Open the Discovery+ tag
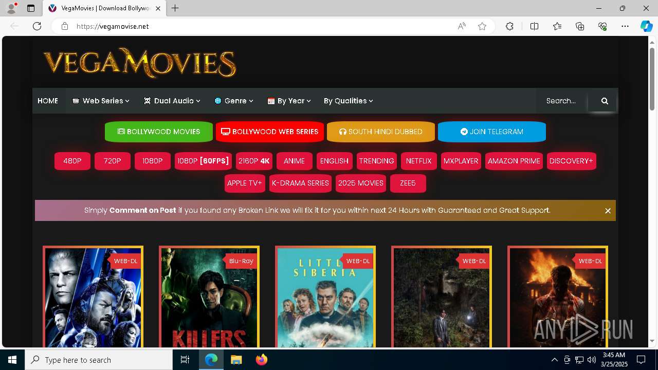Viewport: 658px width, 370px height. point(572,161)
